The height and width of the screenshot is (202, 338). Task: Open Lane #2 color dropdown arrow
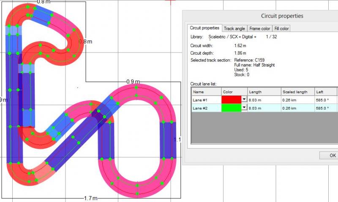tap(243, 108)
